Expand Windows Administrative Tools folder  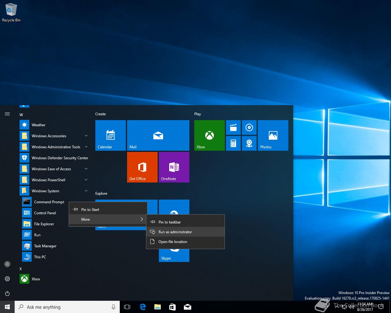(x=54, y=147)
